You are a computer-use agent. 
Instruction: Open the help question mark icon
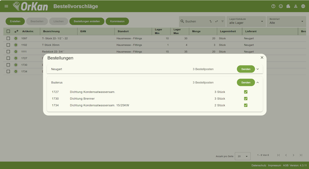(x=273, y=6)
